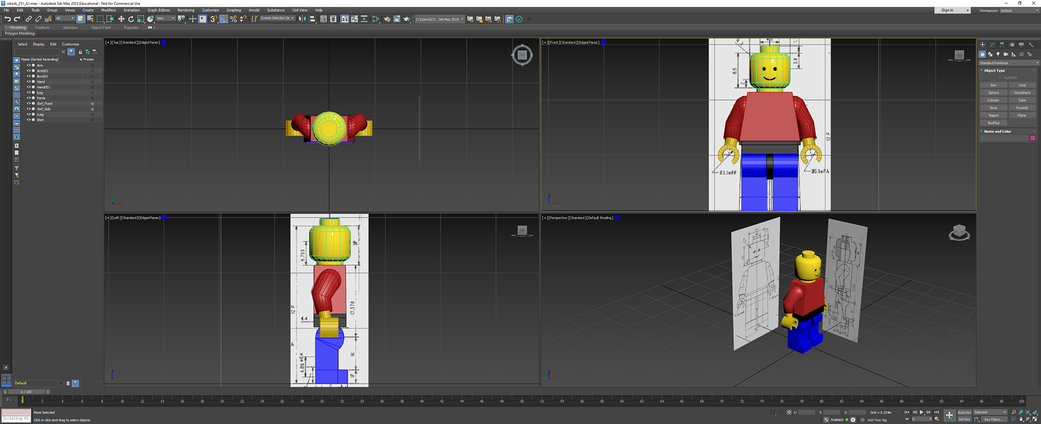The width and height of the screenshot is (1041, 424).
Task: Click the Undo arrow icon
Action: tap(8, 19)
